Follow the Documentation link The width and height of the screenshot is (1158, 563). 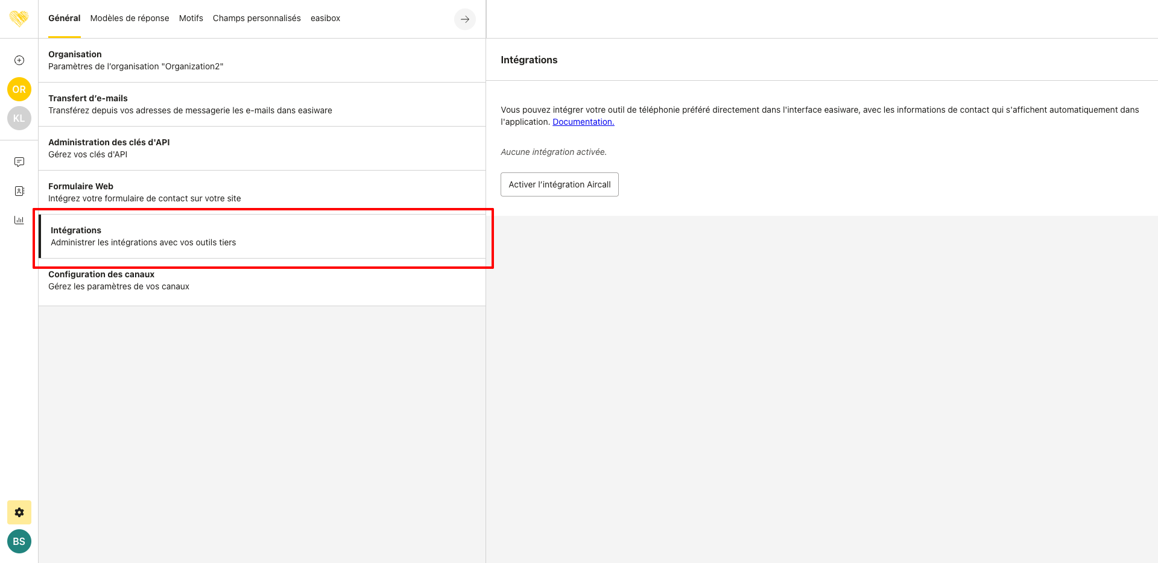point(583,122)
